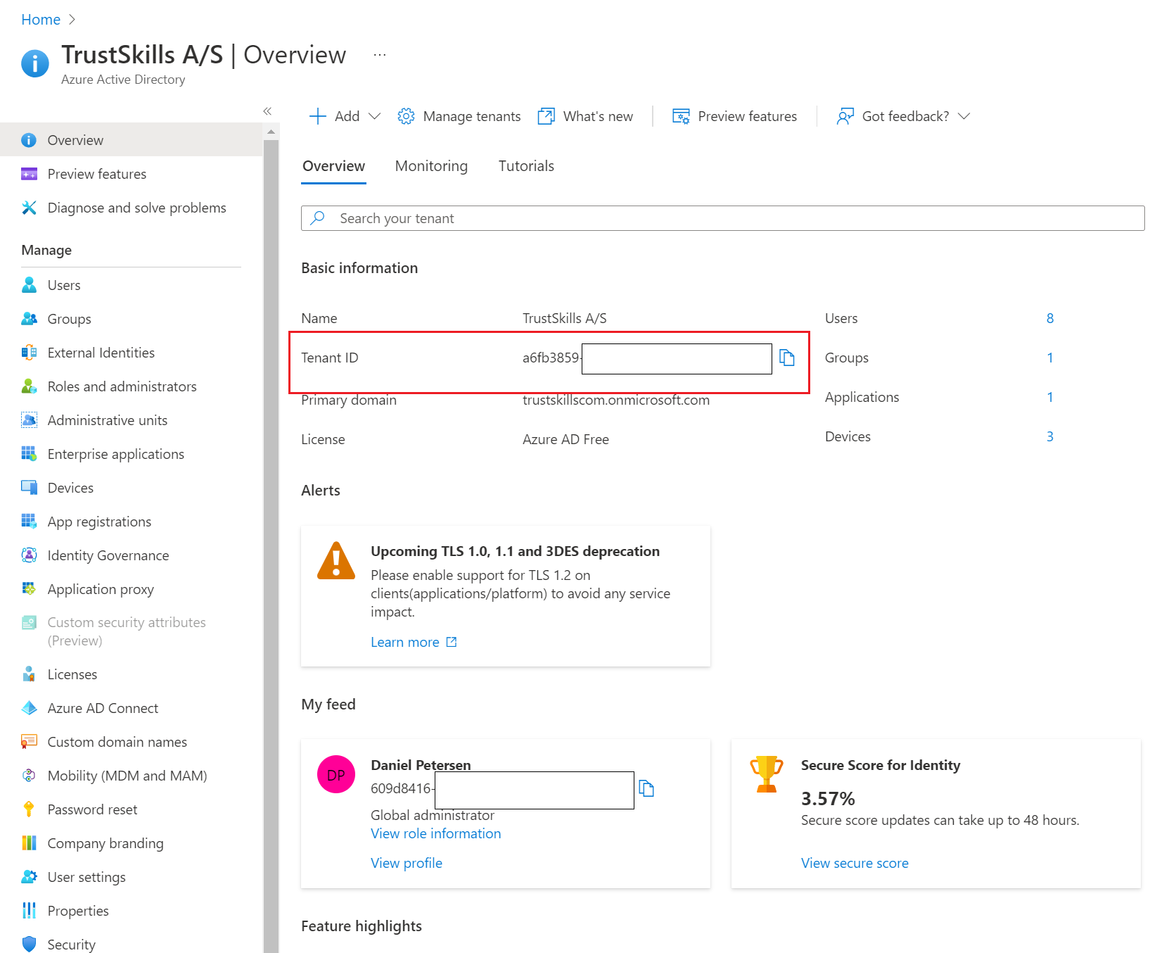Copy the Tenant ID to clipboard
Viewport: 1157px width, 953px height.
pos(787,358)
